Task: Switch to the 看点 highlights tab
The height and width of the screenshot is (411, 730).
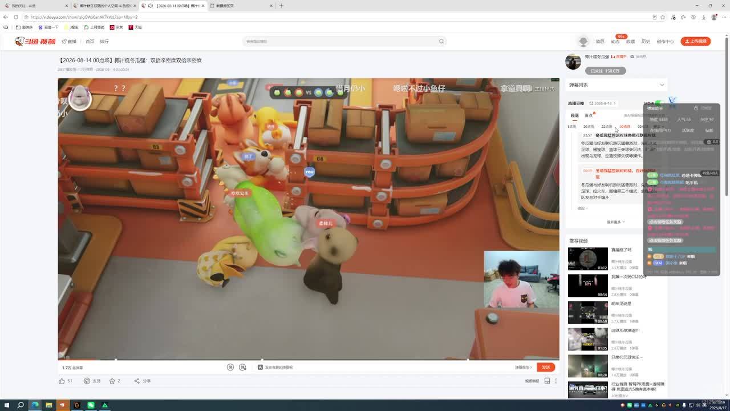Action: click(589, 115)
